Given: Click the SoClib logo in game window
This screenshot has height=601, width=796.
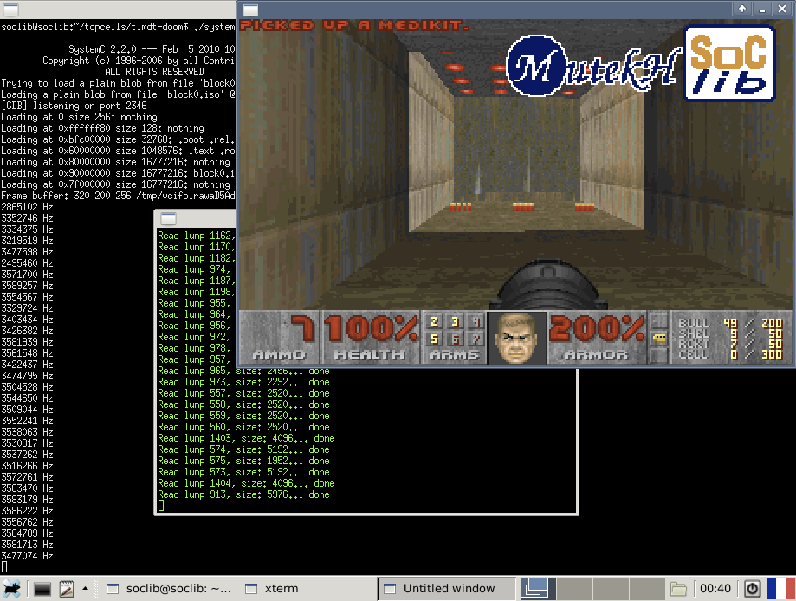Looking at the screenshot, I should pos(729,64).
